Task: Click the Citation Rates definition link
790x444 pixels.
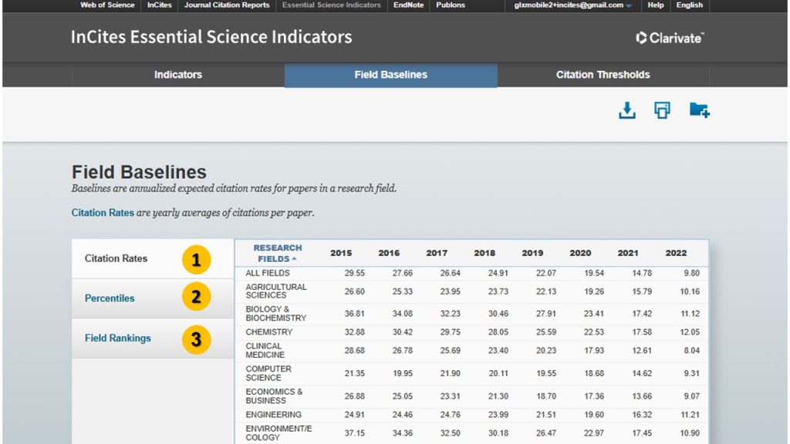Action: click(x=103, y=213)
